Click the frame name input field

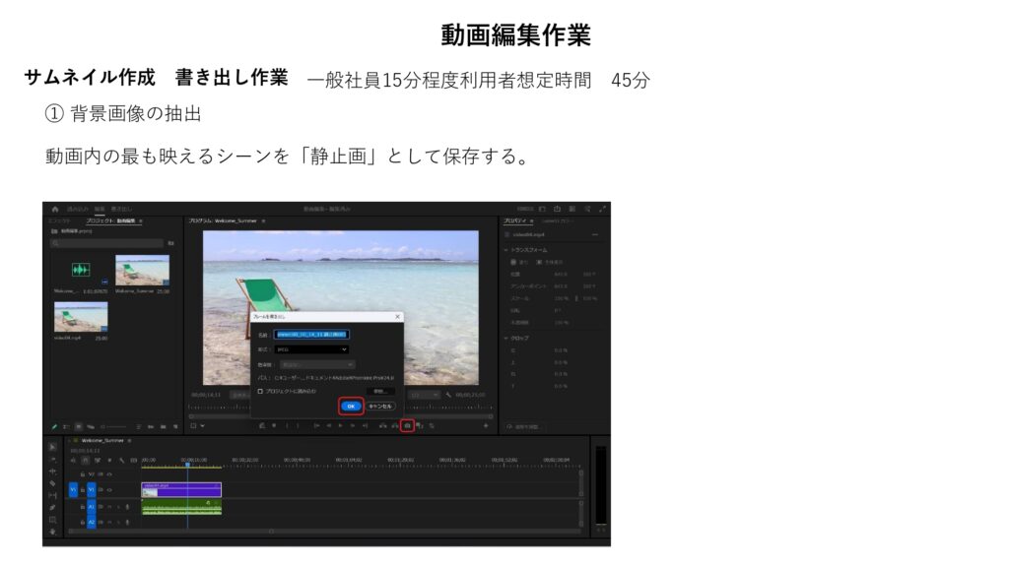[312, 334]
